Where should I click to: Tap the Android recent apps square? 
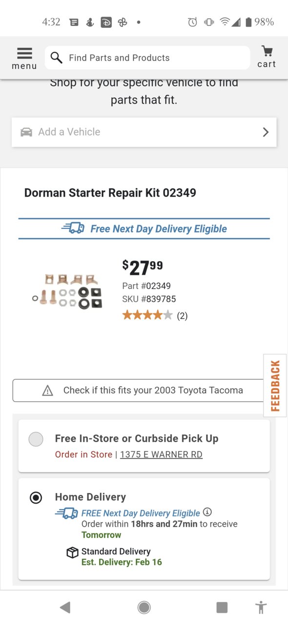[222, 607]
